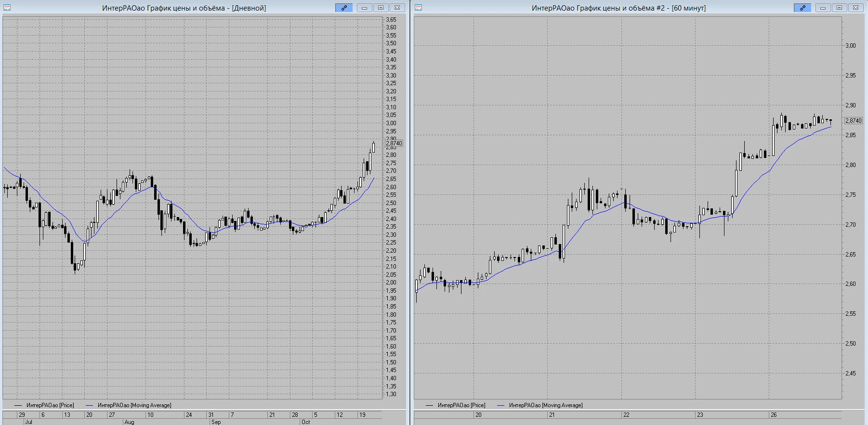Click the date label '26' on the 60-minute chart axis
Screen dimensions: 868x425
(774, 414)
